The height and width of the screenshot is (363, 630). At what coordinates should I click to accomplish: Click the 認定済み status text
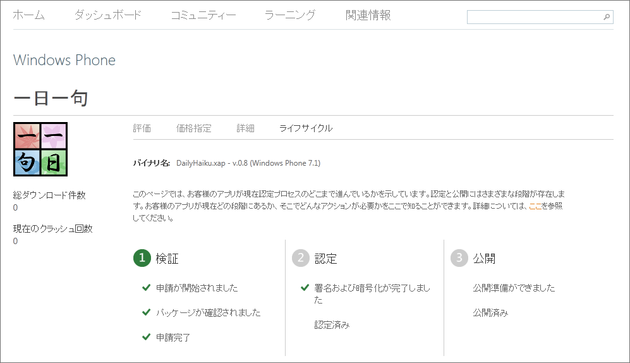tap(332, 325)
